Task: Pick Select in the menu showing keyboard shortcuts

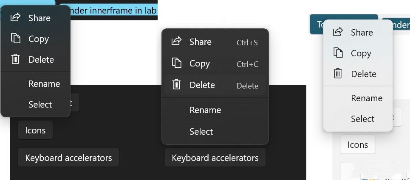Action: 201,132
